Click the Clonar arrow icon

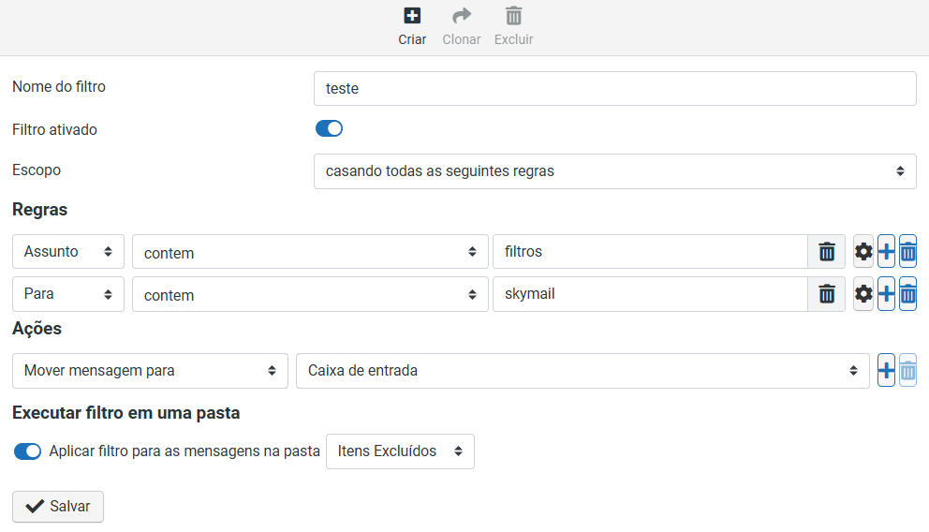point(462,15)
